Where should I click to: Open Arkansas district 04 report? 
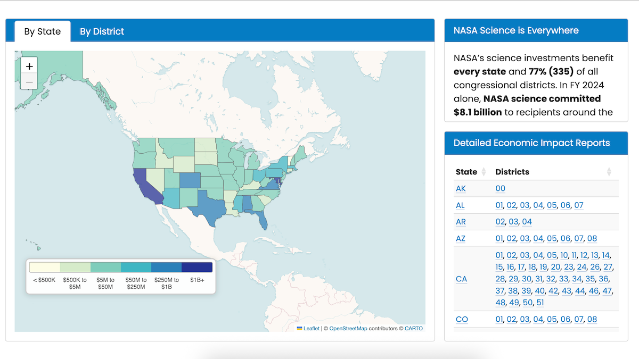pos(527,222)
